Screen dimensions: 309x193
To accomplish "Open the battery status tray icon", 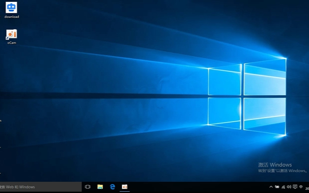I will point(277,187).
